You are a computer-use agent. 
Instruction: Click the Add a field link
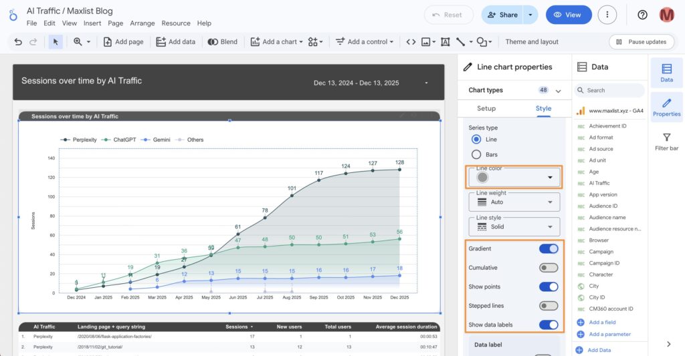602,323
